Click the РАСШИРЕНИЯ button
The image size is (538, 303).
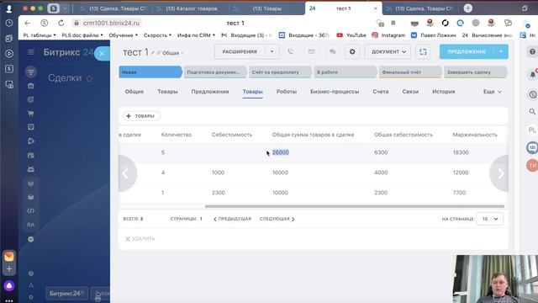tap(240, 51)
